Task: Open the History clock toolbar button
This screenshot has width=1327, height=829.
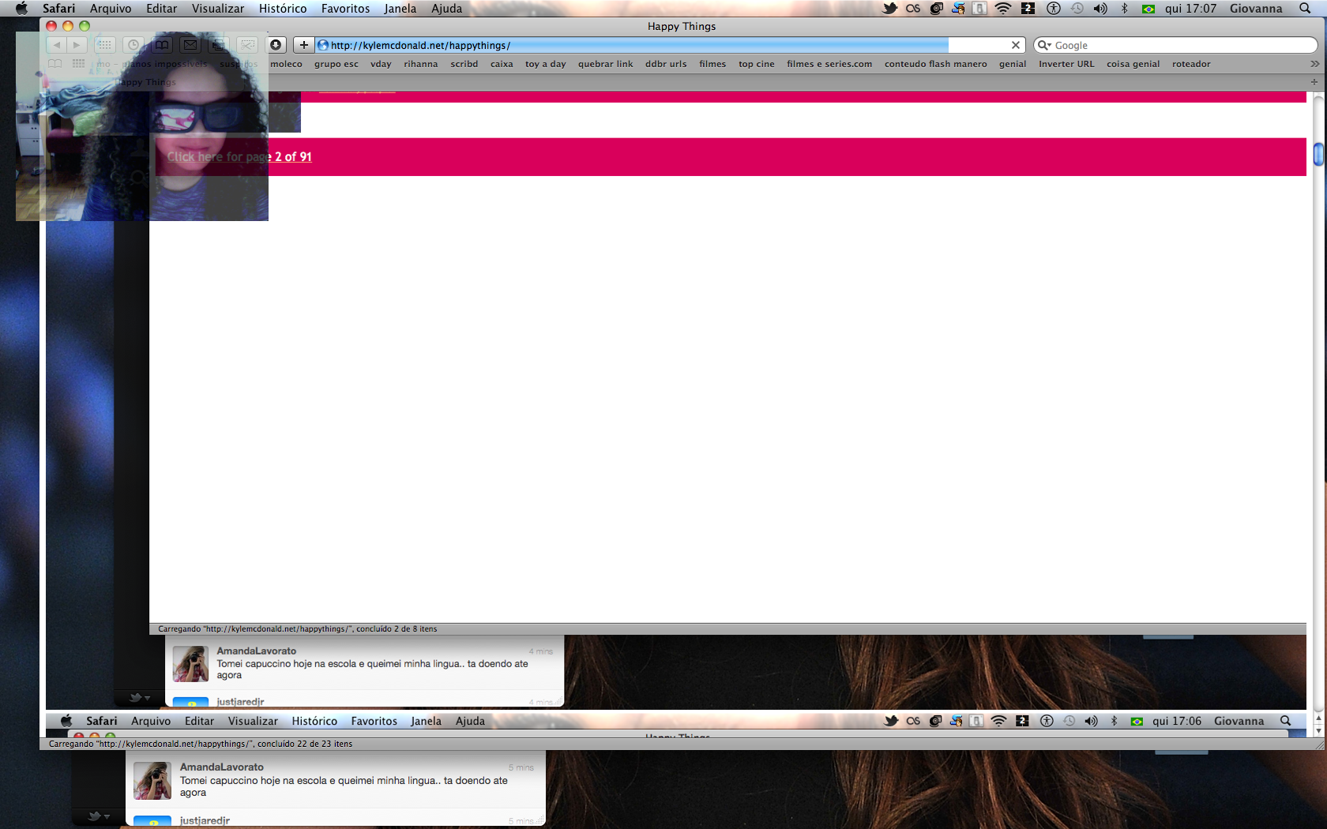Action: [x=133, y=45]
